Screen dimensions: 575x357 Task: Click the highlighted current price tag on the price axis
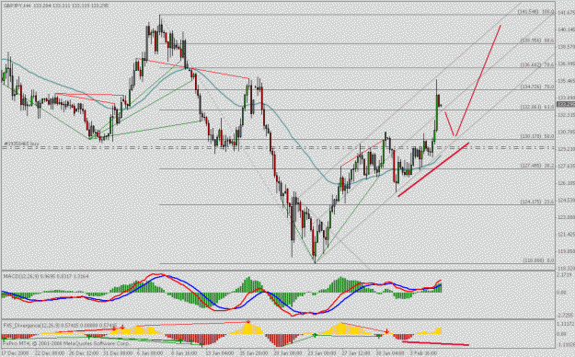coord(566,105)
